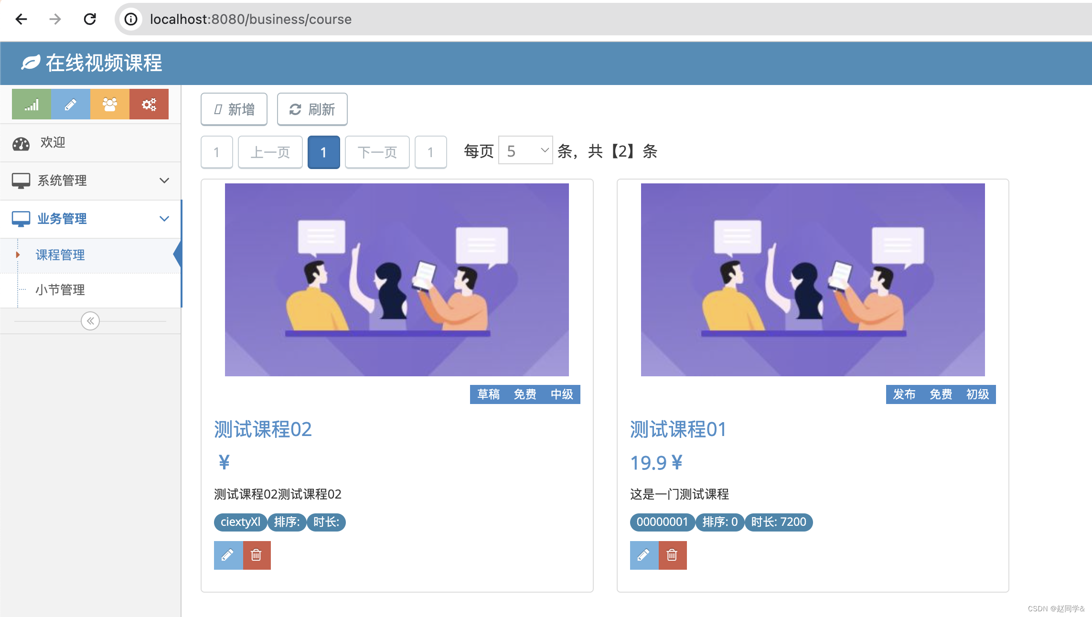1092x617 pixels.
Task: Collapse the sidebar using the double-chevron button
Action: click(x=90, y=321)
